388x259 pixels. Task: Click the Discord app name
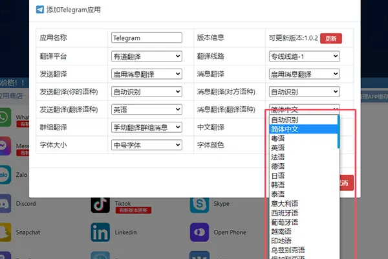26,203
